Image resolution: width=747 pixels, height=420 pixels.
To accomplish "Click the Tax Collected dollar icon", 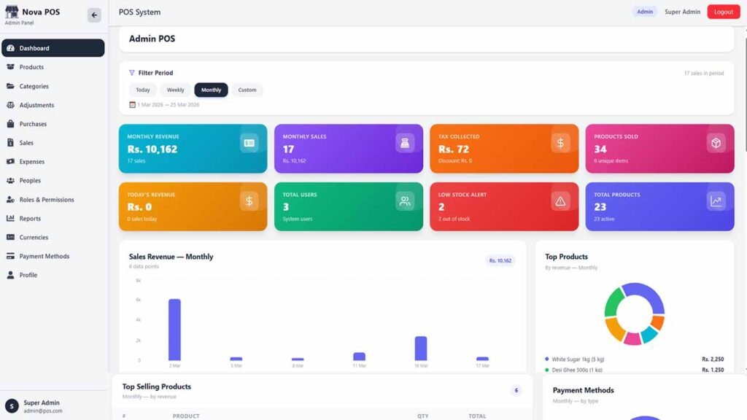I will point(560,143).
